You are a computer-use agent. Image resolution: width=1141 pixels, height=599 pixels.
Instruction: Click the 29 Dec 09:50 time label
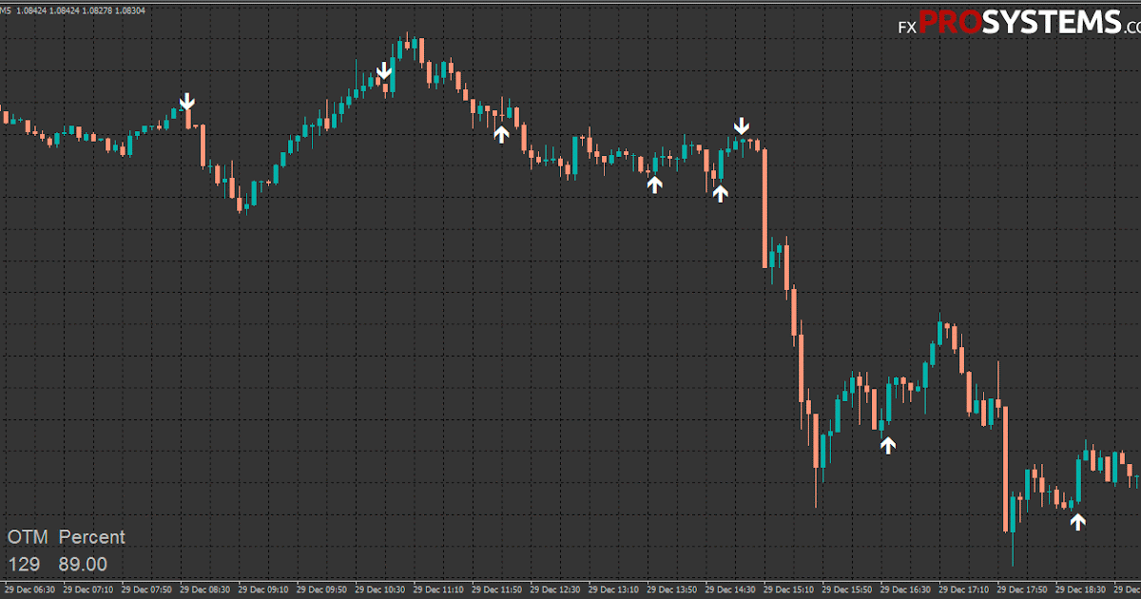322,590
